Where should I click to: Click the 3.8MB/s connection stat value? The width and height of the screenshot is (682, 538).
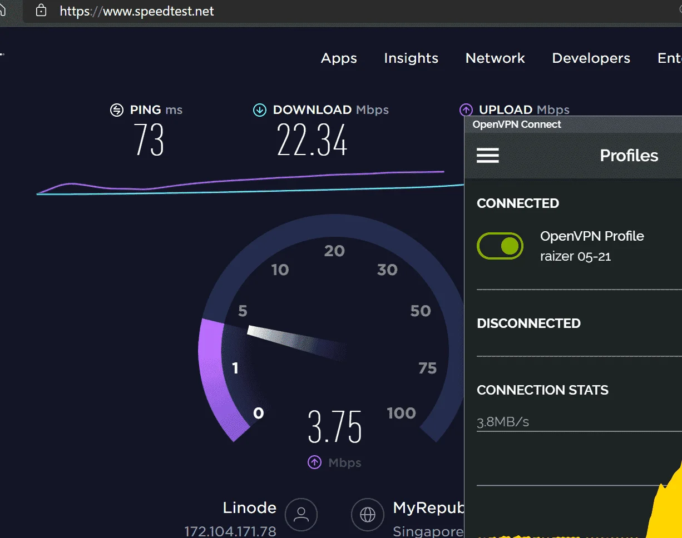(503, 422)
